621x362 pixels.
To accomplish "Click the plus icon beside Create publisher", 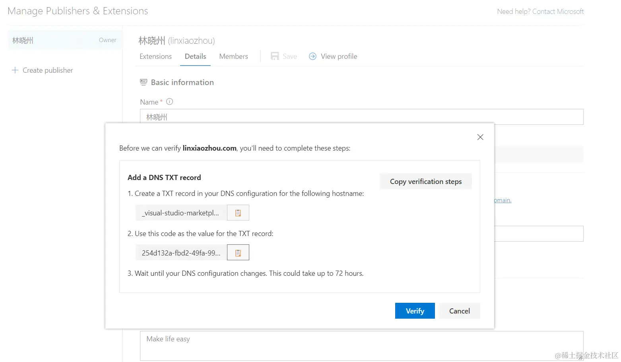I will (15, 70).
